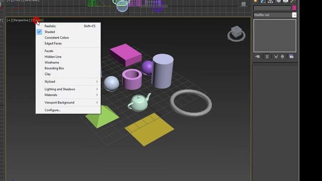Viewport: 322px width, 181px height.
Task: Expand the Stylized submenu
Action: 68,81
